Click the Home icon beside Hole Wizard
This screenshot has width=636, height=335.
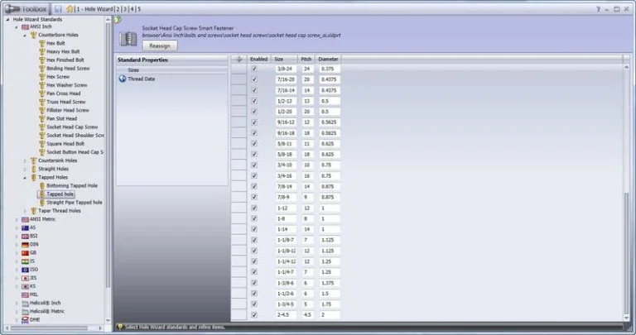tap(70, 8)
